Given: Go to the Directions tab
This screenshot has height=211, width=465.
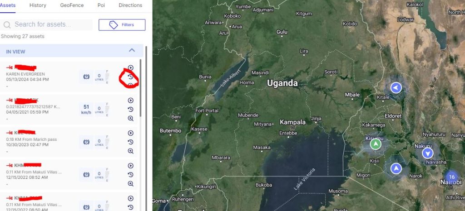Looking at the screenshot, I should click(x=130, y=5).
